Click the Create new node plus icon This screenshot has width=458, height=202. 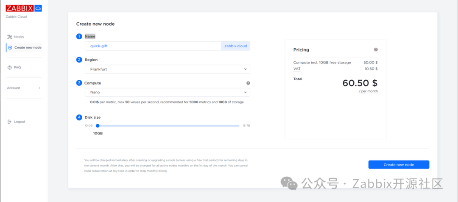[10, 47]
